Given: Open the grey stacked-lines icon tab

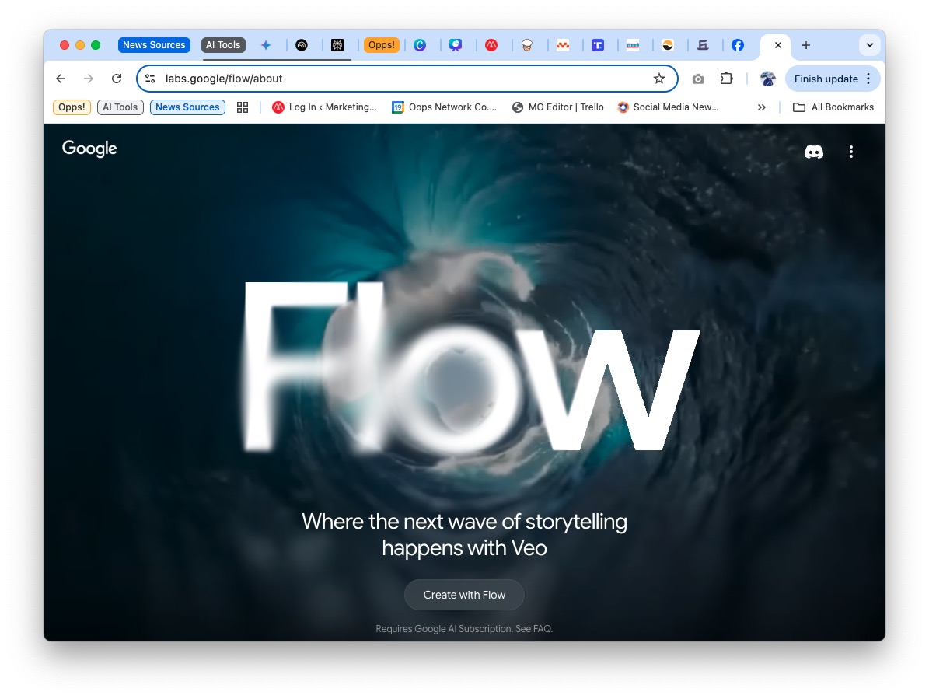Looking at the screenshot, I should [x=703, y=45].
